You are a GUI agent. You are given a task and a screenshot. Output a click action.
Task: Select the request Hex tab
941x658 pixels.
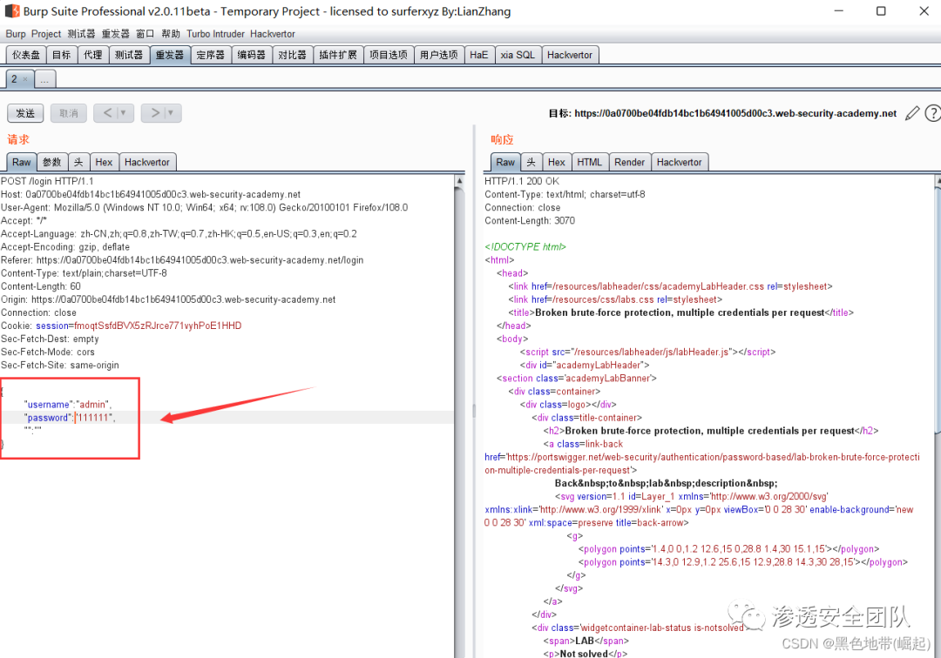point(104,162)
